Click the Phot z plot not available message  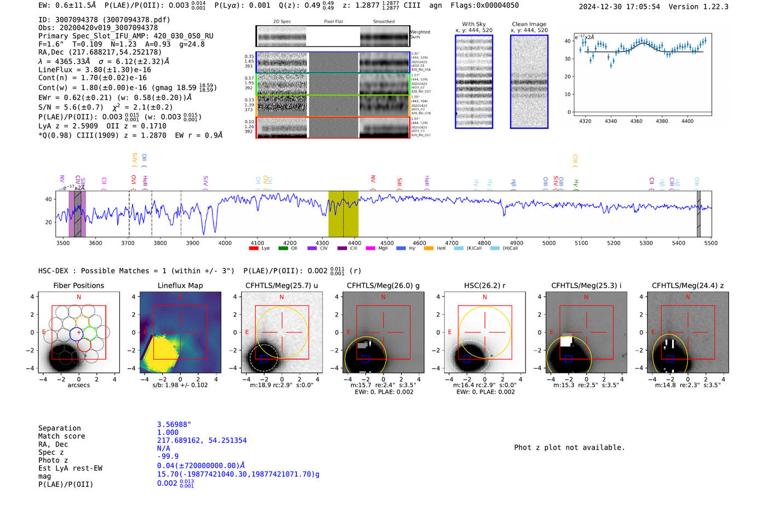tap(569, 448)
